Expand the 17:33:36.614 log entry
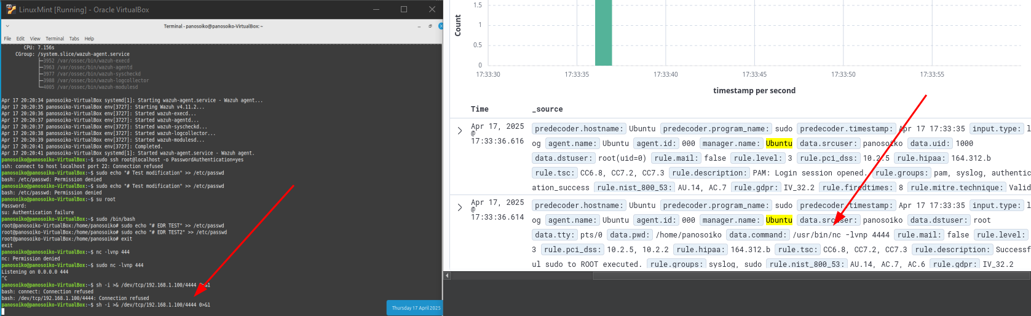This screenshot has height=316, width=1031. click(x=460, y=207)
